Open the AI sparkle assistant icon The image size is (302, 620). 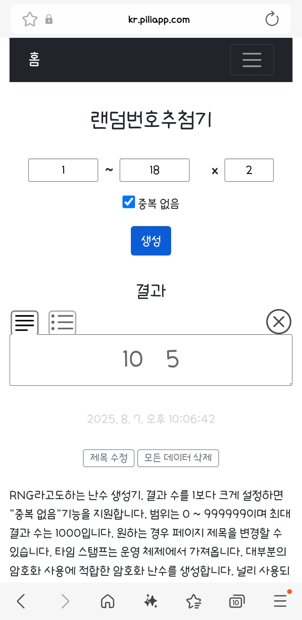pyautogui.click(x=151, y=601)
